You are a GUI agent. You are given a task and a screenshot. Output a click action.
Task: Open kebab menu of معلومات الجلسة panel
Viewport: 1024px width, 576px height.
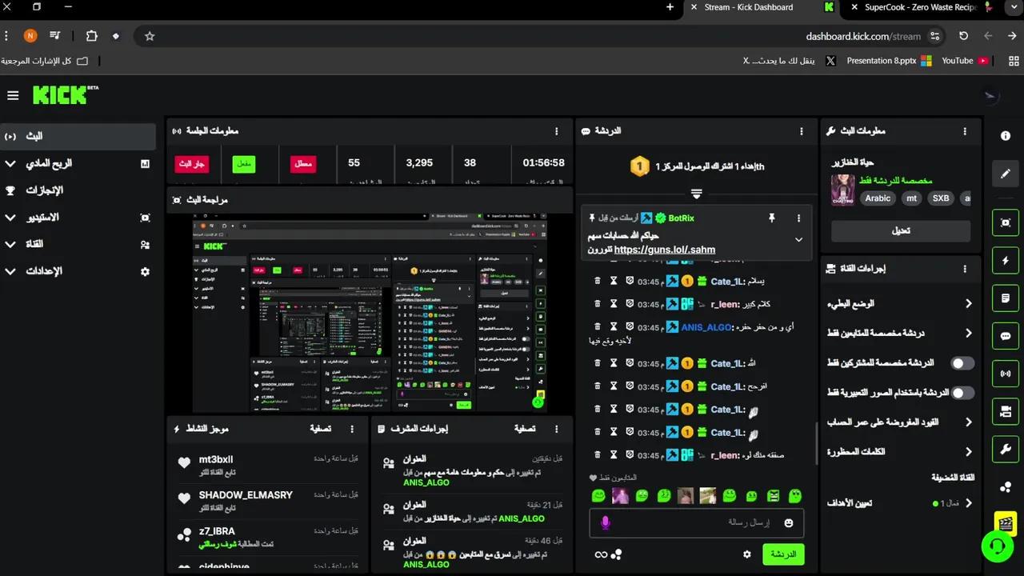click(557, 131)
